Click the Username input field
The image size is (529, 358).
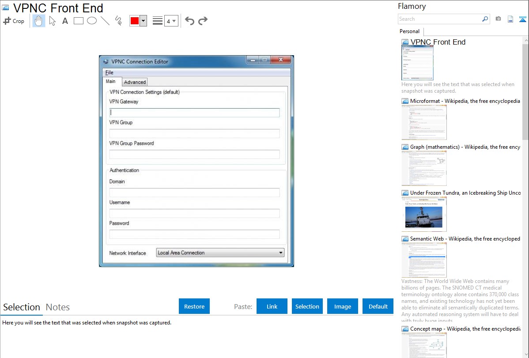pyautogui.click(x=194, y=213)
